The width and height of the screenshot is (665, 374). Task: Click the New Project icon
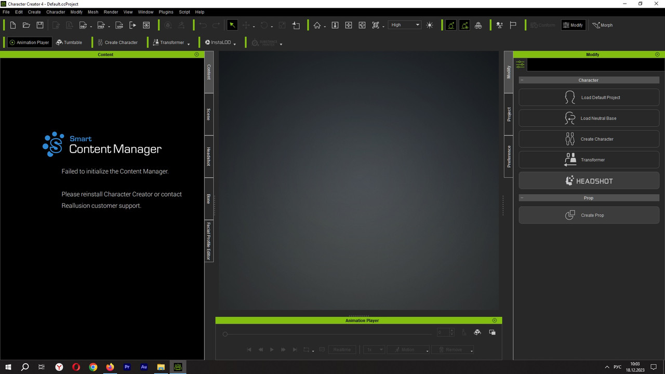(13, 25)
